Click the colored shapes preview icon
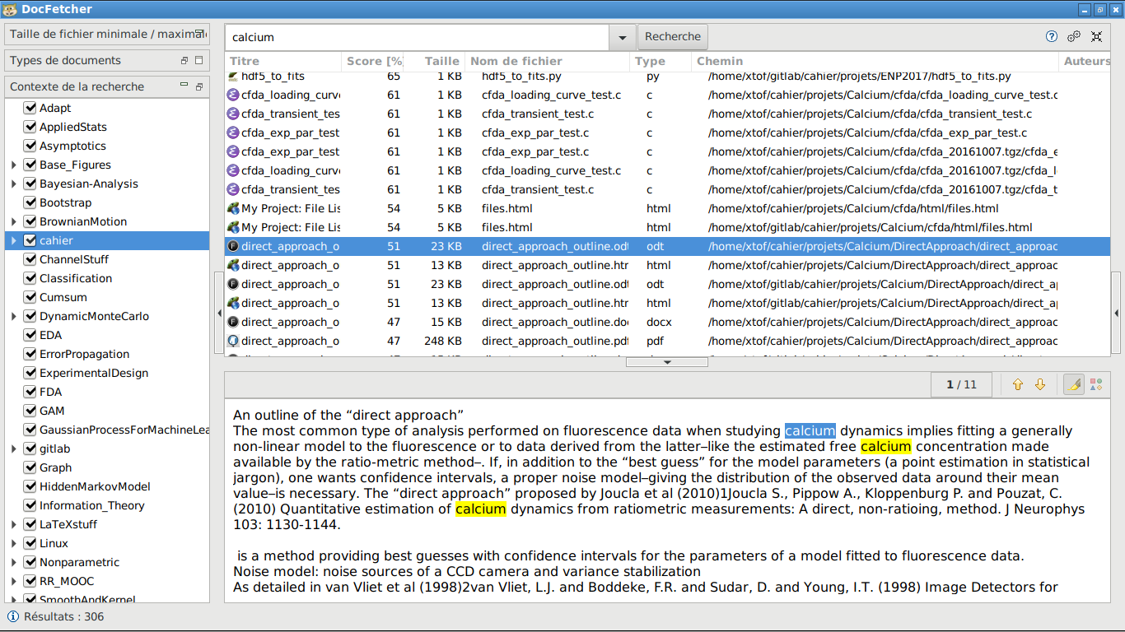 click(x=1095, y=384)
